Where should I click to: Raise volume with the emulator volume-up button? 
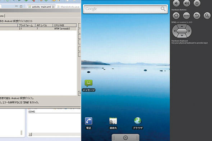(x=186, y=3)
